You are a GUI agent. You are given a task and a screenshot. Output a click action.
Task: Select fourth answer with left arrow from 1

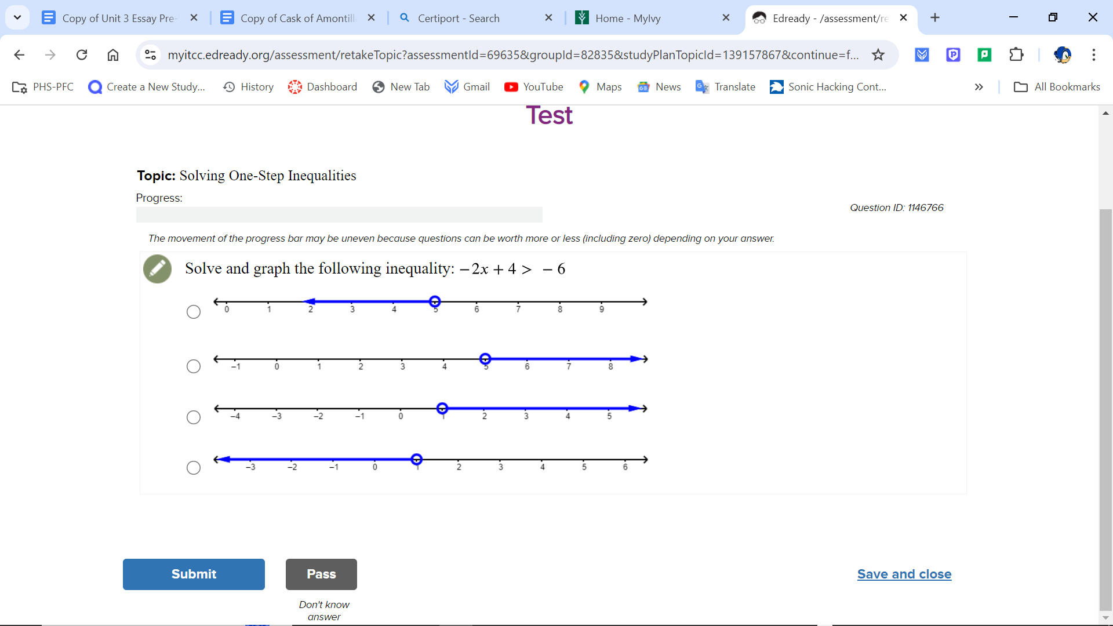194,468
